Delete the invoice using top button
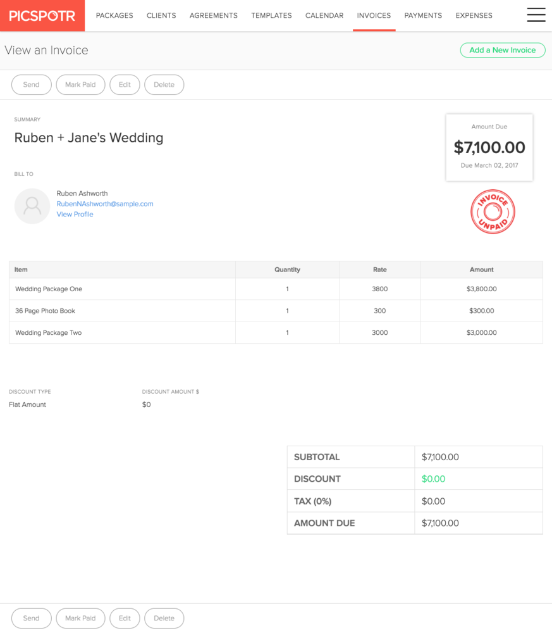The height and width of the screenshot is (633, 552). [164, 85]
